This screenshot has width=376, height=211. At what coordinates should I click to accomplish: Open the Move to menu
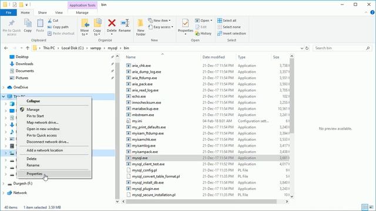click(x=85, y=28)
